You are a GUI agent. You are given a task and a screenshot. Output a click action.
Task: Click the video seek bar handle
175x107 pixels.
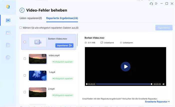[151, 84]
